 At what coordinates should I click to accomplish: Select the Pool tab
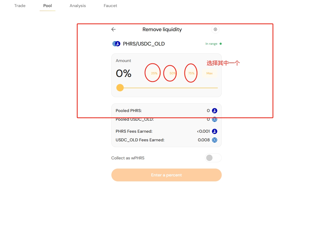(x=48, y=5)
